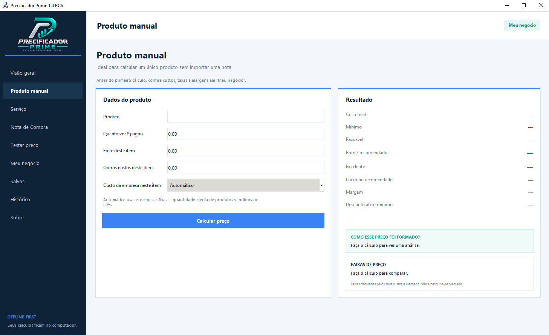Click Meu negócio button in header
Image resolution: width=549 pixels, height=335 pixels.
(x=522, y=25)
